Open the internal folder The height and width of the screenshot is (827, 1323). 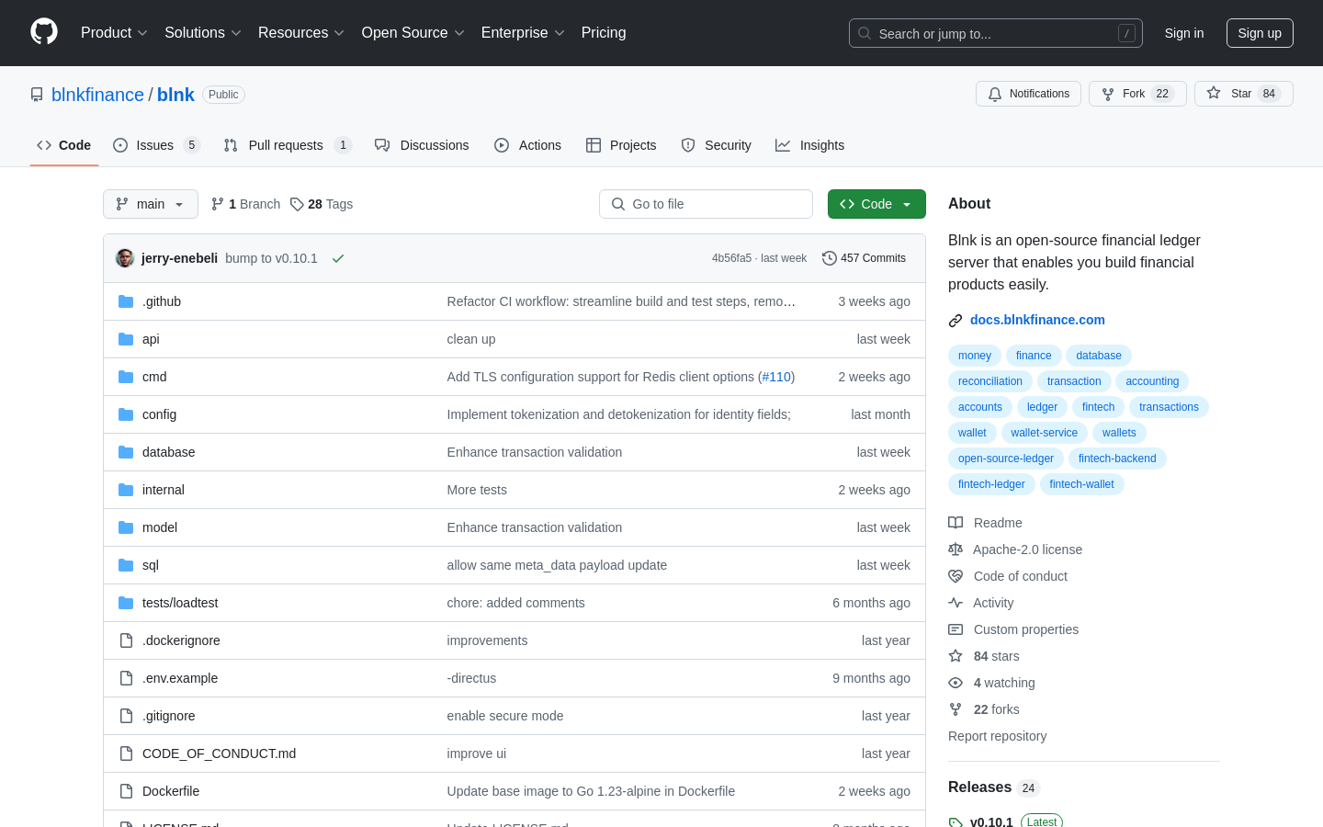(164, 490)
